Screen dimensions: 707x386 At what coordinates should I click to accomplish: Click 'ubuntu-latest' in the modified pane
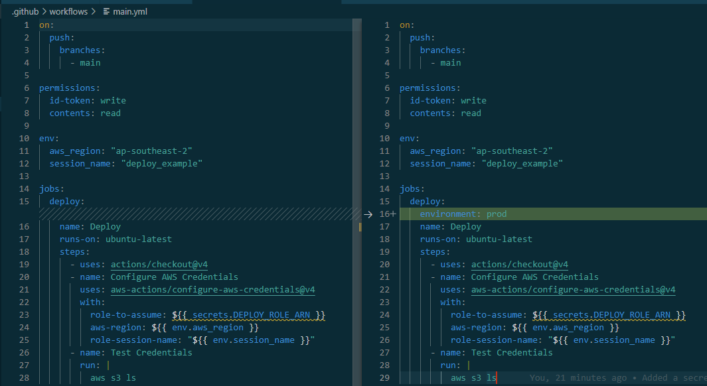tap(499, 239)
